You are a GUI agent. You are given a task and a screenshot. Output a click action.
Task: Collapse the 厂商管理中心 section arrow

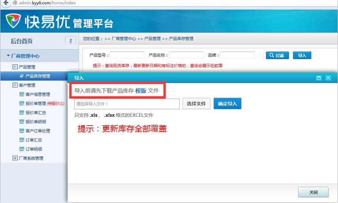[x=8, y=56]
